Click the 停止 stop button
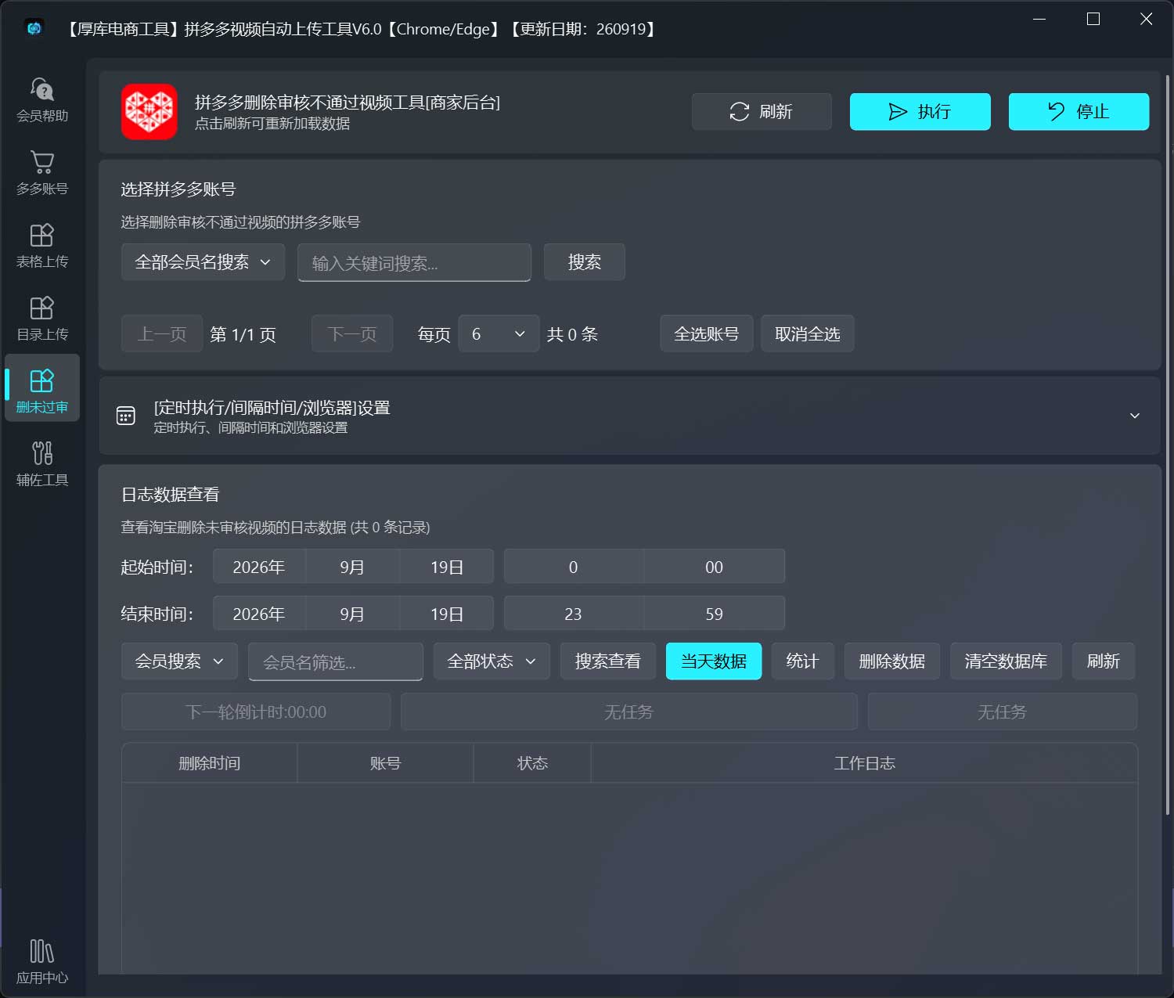This screenshot has height=998, width=1174. [1079, 112]
